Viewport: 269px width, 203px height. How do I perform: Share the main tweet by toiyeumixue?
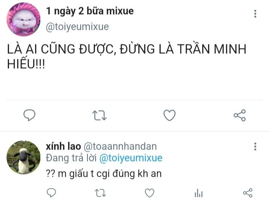[x=239, y=116]
